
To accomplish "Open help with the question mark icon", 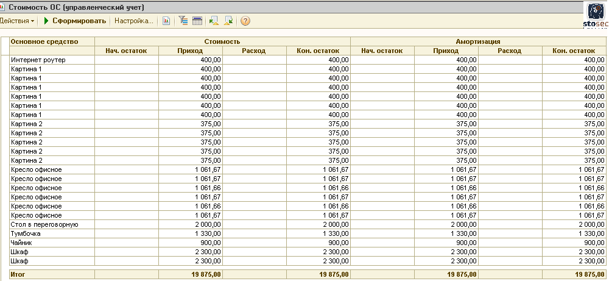I will point(245,21).
